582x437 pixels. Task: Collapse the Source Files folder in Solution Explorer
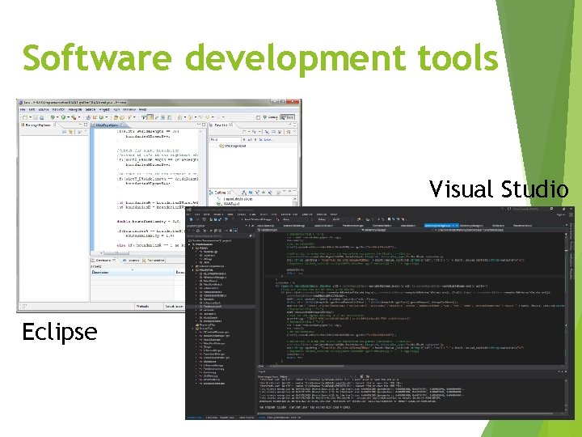192,329
